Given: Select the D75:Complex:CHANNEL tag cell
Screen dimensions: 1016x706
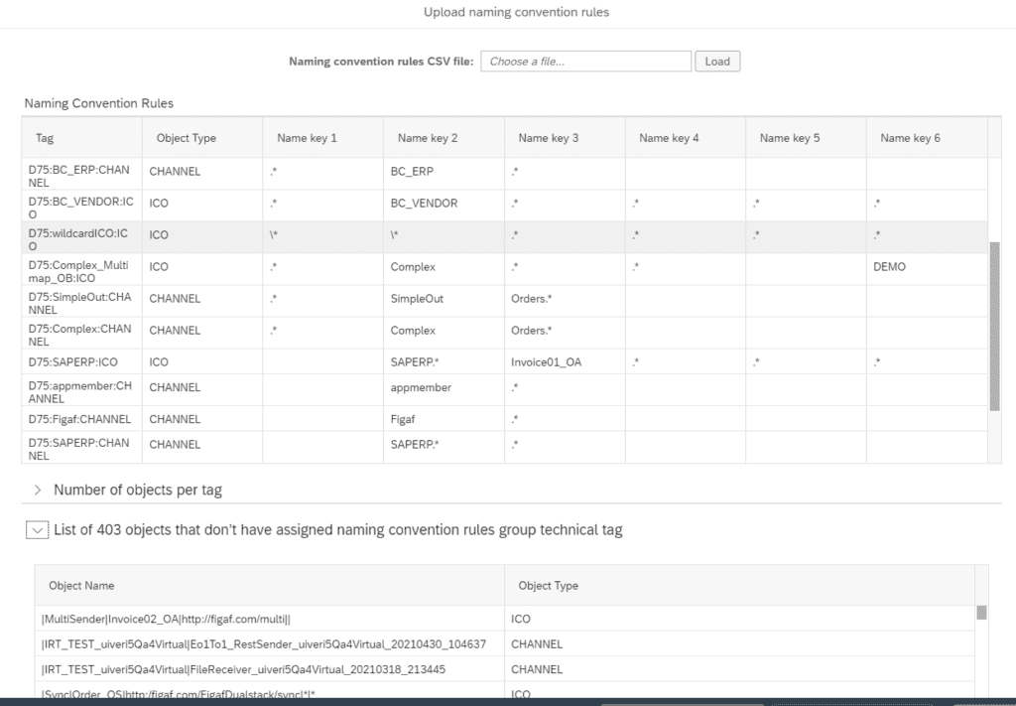Looking at the screenshot, I should [79, 335].
